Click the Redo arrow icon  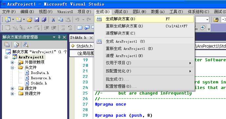(89, 20)
